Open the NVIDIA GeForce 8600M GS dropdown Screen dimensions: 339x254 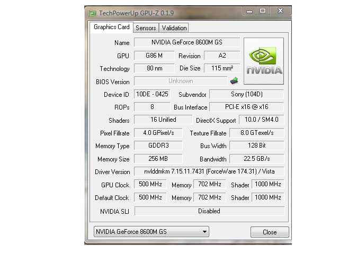(151, 232)
